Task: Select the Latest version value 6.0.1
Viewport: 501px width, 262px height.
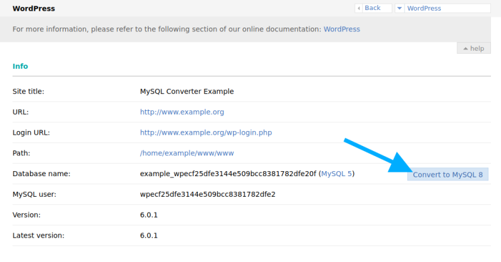Action: point(149,236)
